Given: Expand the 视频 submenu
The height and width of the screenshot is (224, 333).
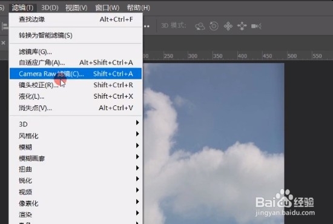Looking at the screenshot, I should 76,192.
